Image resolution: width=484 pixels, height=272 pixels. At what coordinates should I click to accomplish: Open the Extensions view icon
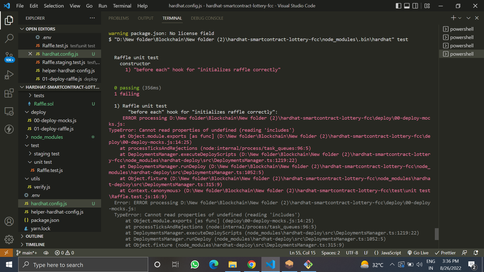9,93
